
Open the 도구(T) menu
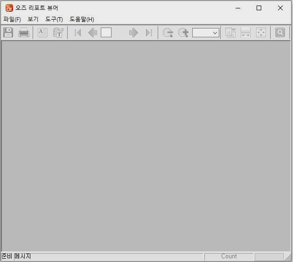(x=54, y=19)
